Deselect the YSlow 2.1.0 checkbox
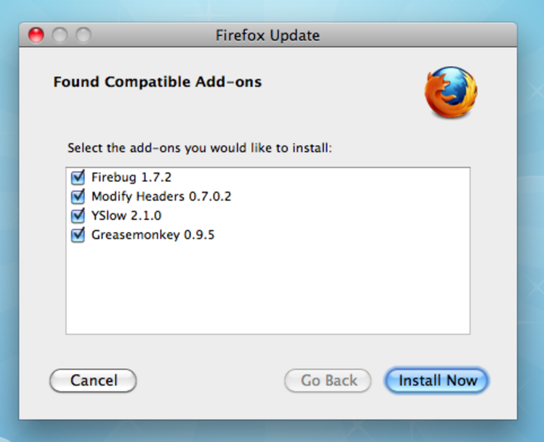Image resolution: width=544 pixels, height=442 pixels. click(78, 216)
